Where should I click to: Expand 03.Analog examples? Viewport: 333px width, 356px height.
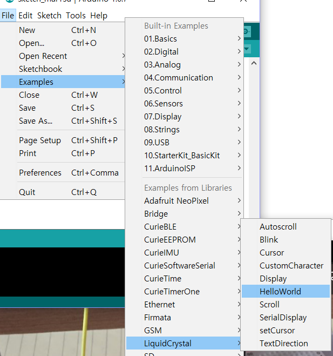(x=184, y=64)
